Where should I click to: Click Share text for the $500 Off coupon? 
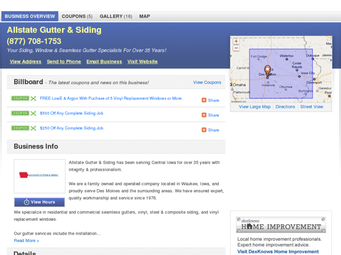(213, 115)
